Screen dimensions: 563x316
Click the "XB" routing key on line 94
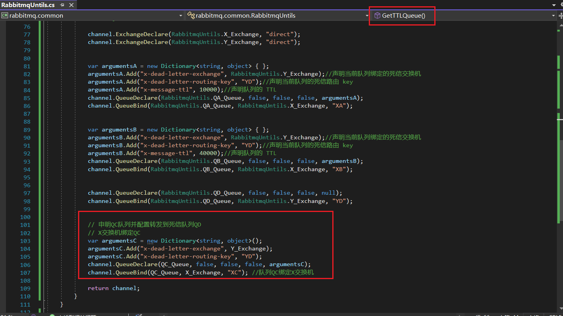point(339,170)
